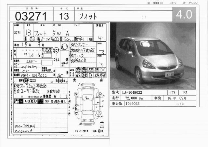Image resolution: width=208 pixels, height=147 pixels.
Task: Click the 走行 label under the photo
Action: [115, 98]
